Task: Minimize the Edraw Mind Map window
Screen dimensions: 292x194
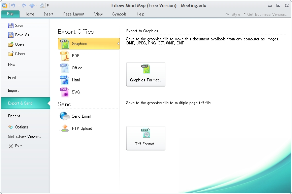Action: pos(270,6)
